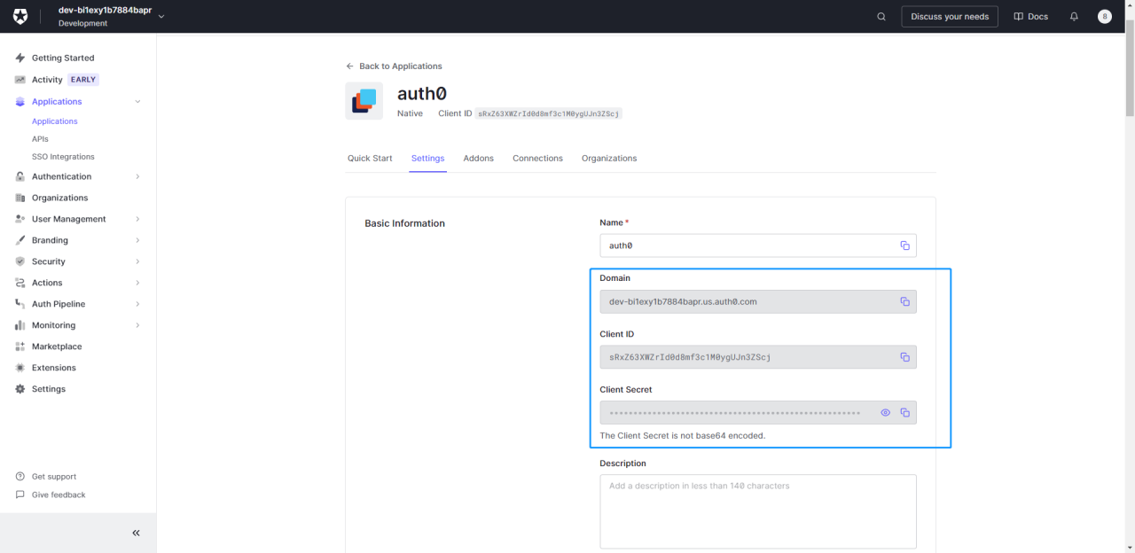Expand the Authentication sidebar section
Viewport: 1135px width, 553px height.
137,176
